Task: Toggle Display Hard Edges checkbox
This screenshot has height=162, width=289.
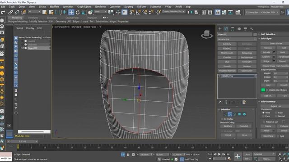Action: [267, 90]
